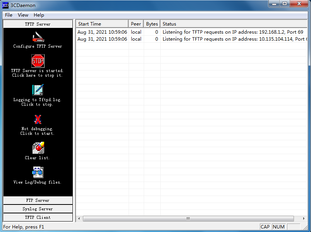Sort by the Peer column header

pos(136,24)
